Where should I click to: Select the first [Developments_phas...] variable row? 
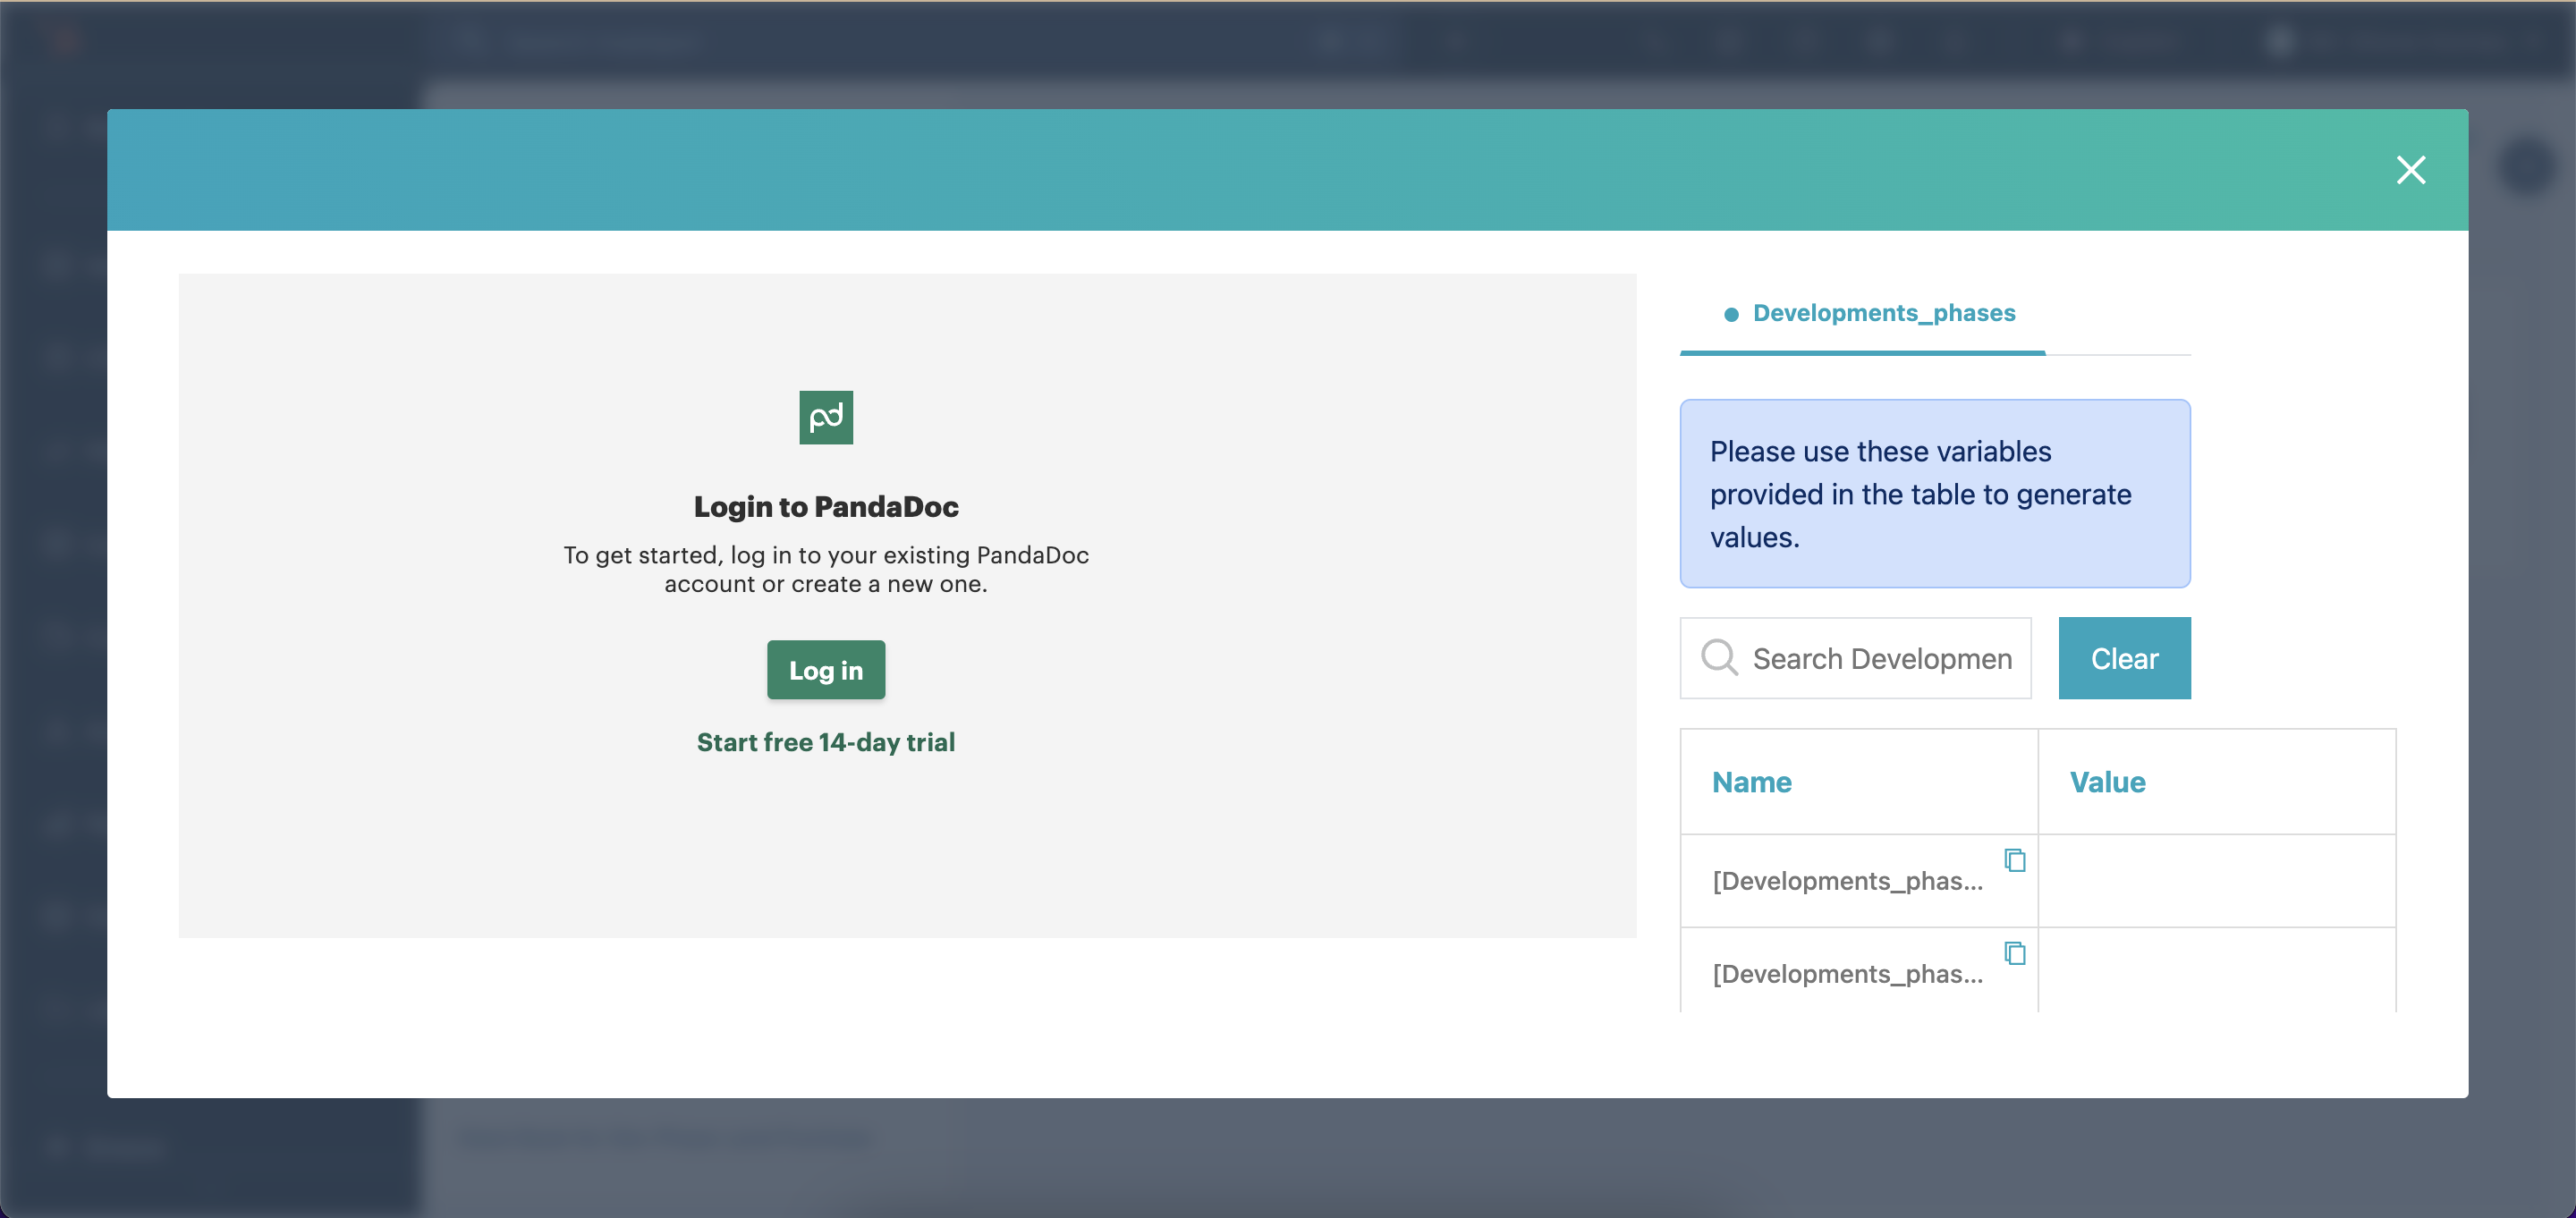point(1848,881)
